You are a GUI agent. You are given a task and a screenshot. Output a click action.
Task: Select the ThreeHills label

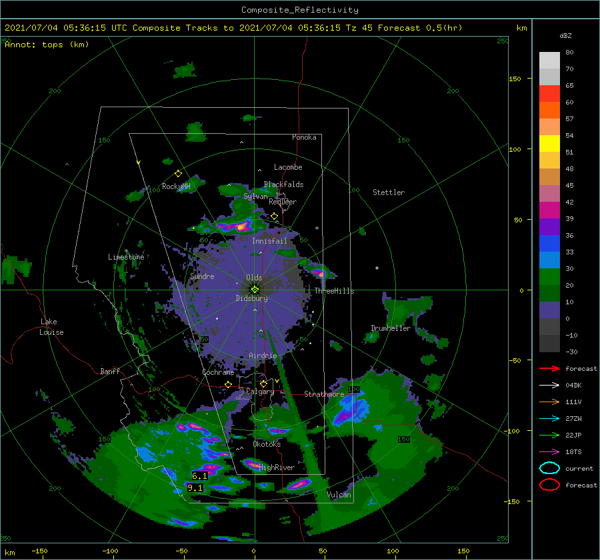(x=334, y=291)
